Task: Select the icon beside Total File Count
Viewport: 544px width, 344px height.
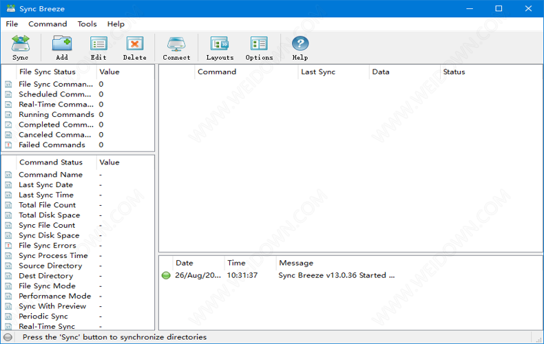Action: pyautogui.click(x=9, y=205)
